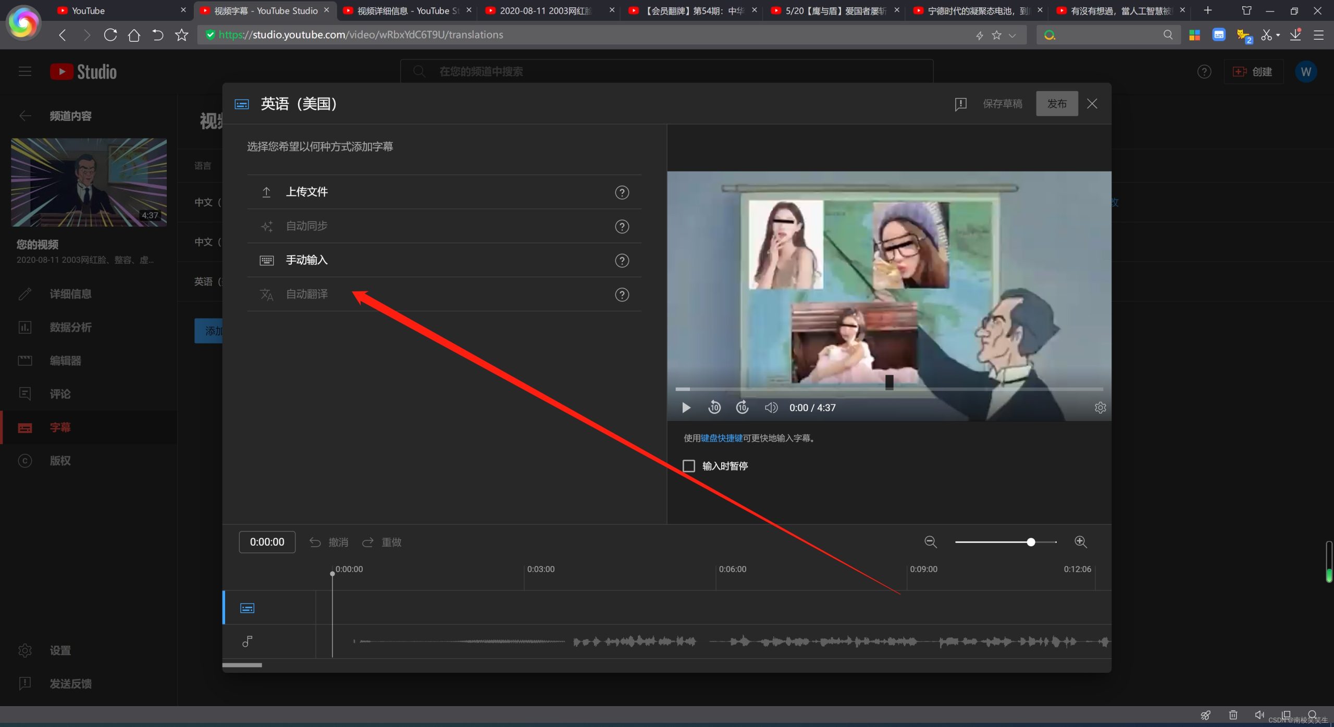The width and height of the screenshot is (1334, 727).
Task: Open the browser main menu icon
Action: tap(1319, 35)
